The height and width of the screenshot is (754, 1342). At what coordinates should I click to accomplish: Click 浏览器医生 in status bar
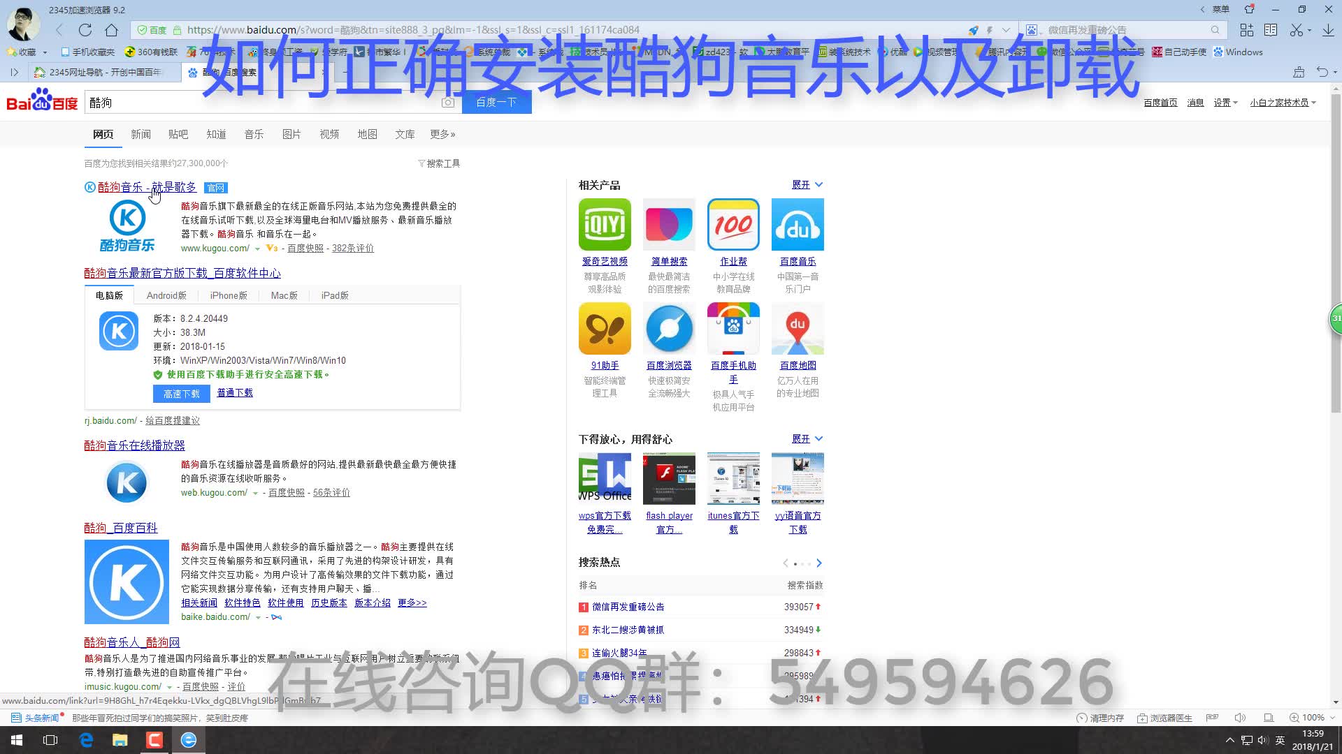tap(1164, 718)
